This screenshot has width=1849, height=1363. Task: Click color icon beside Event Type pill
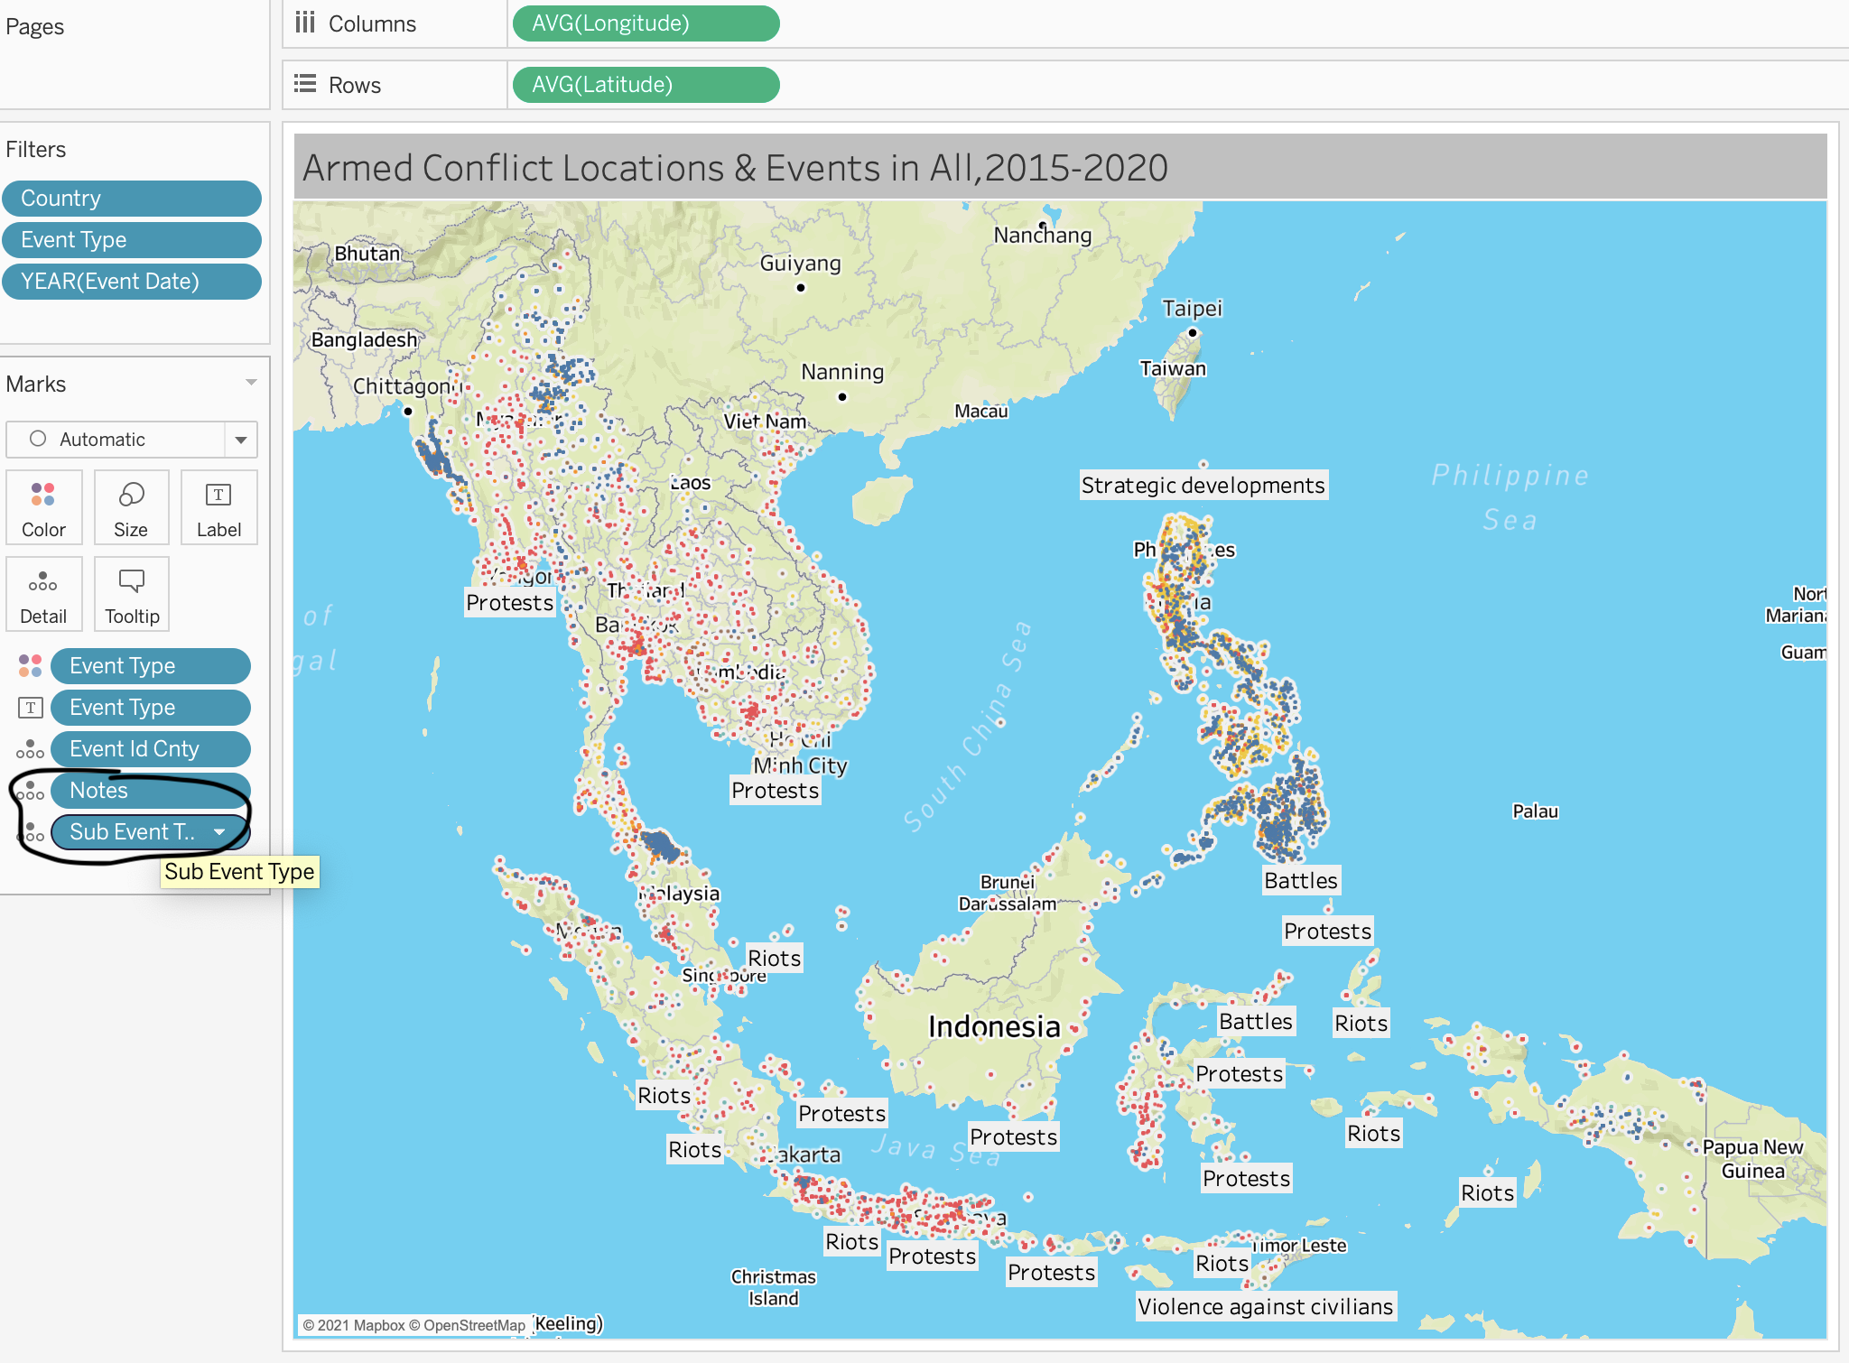(x=30, y=666)
